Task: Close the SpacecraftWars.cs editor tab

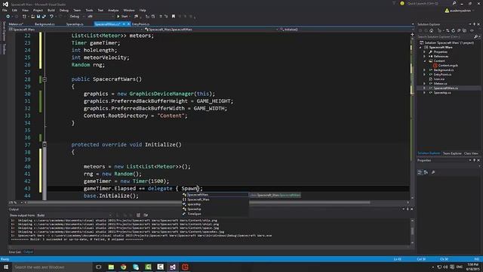Action: (x=128, y=24)
